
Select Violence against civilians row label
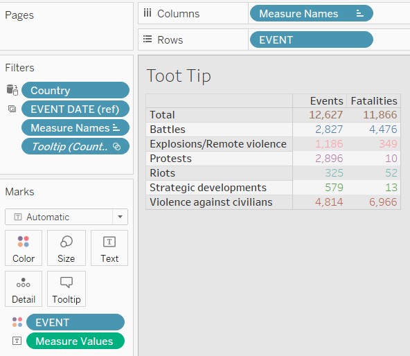[211, 202]
